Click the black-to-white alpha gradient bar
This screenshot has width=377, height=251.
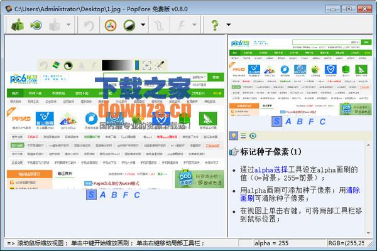[x=118, y=65]
